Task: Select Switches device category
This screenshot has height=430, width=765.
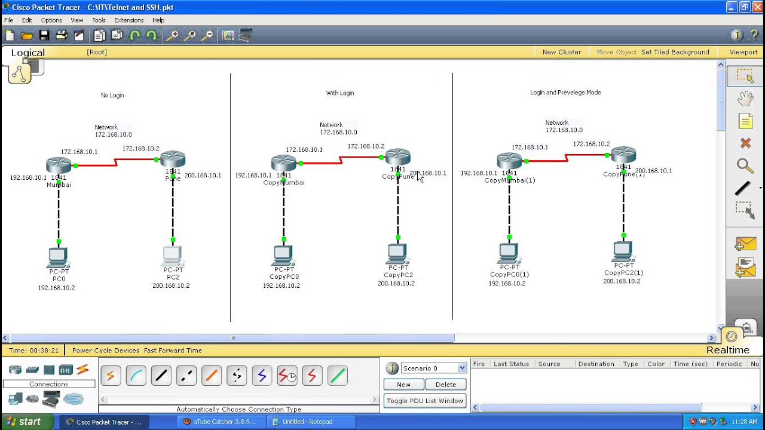Action: pos(32,370)
